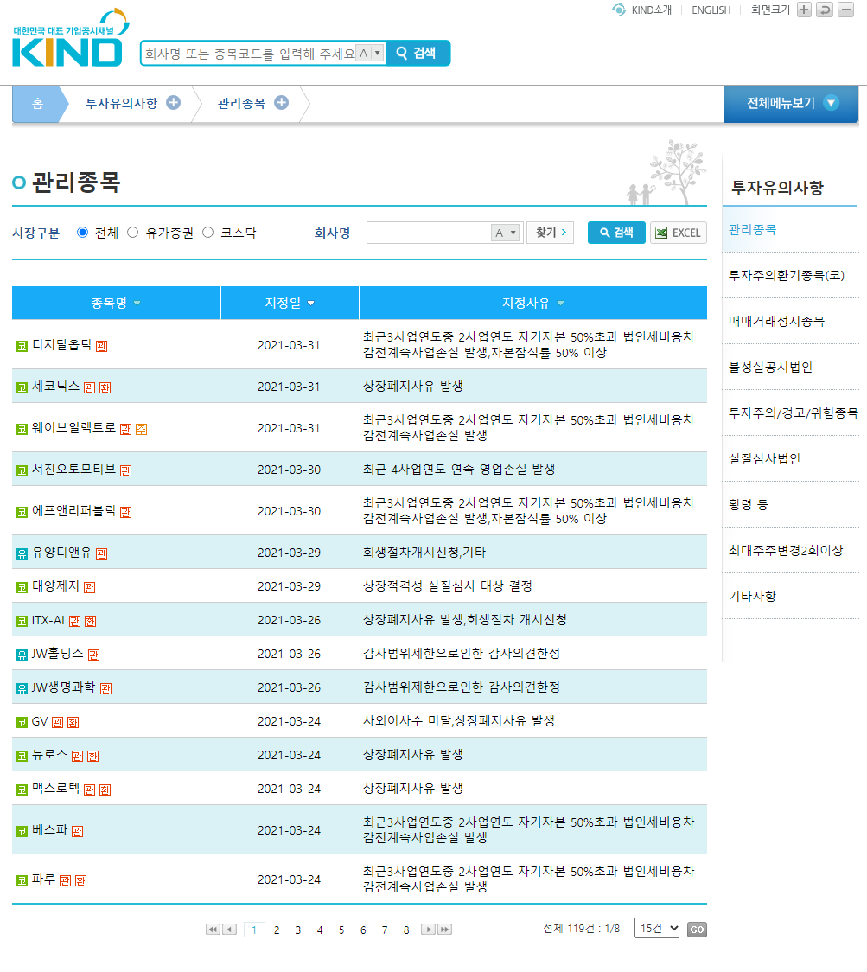This screenshot has width=867, height=972.
Task: Click the 찾기 button
Action: click(x=551, y=233)
